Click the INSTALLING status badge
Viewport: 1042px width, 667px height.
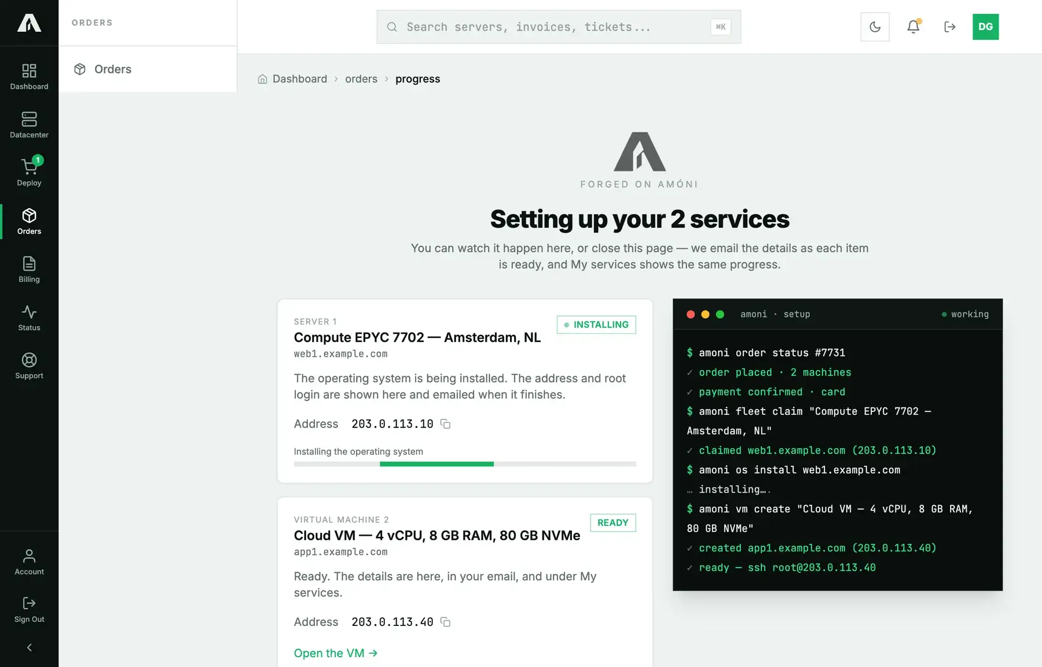(x=596, y=325)
